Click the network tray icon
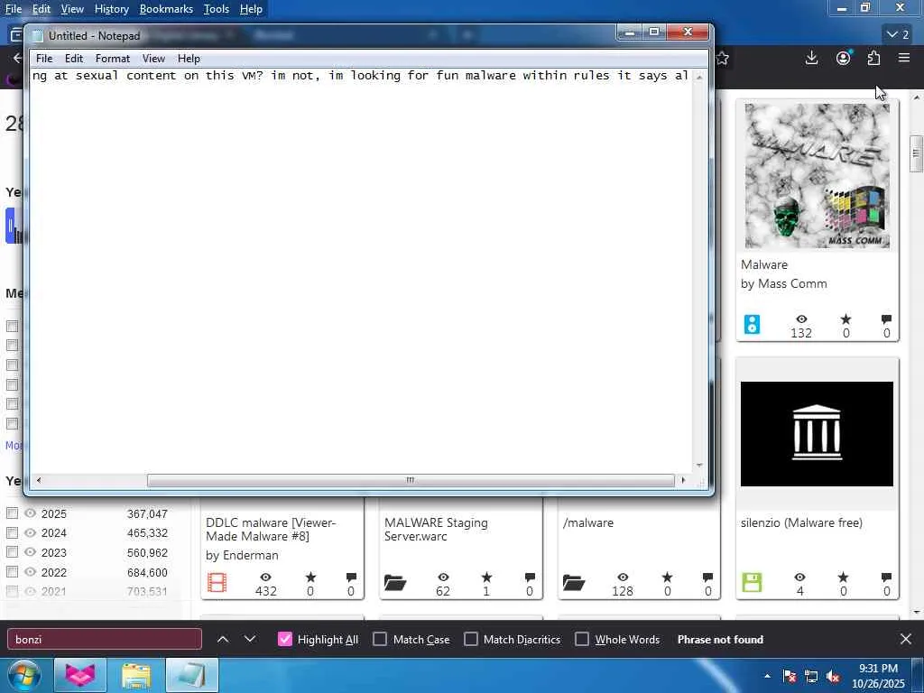The image size is (924, 693). 811,677
